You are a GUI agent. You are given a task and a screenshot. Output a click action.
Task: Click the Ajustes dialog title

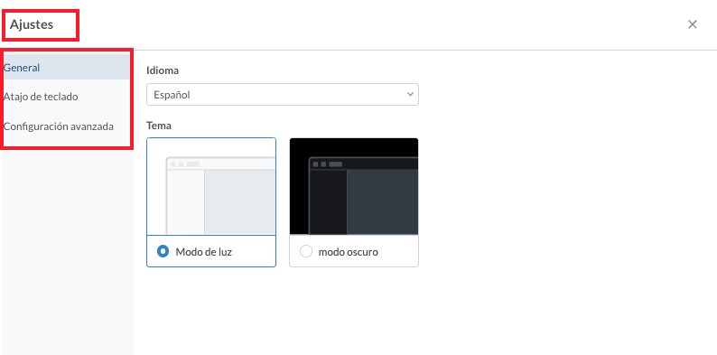(32, 24)
